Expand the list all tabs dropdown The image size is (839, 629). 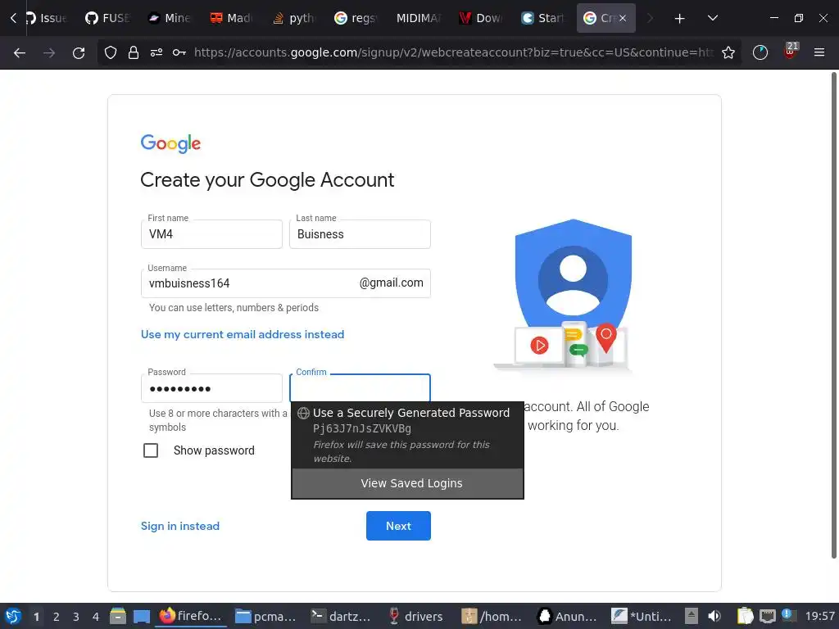tap(712, 18)
